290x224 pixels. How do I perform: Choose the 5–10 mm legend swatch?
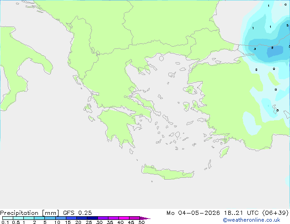50,218
